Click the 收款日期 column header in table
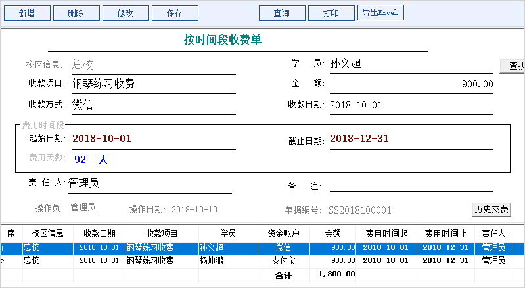This screenshot has width=525, height=288. point(99,233)
